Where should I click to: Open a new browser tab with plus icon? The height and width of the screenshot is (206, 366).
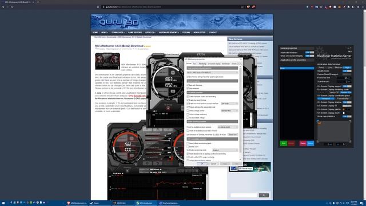pos(38,2)
